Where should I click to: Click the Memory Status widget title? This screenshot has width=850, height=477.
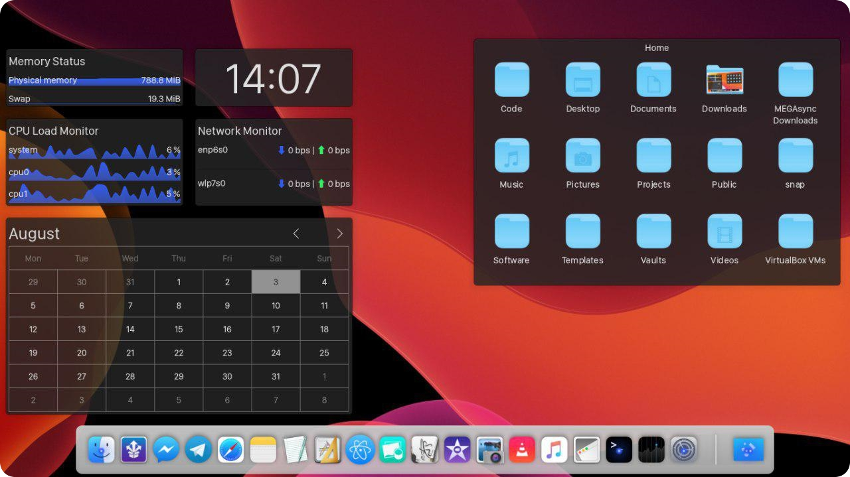47,61
